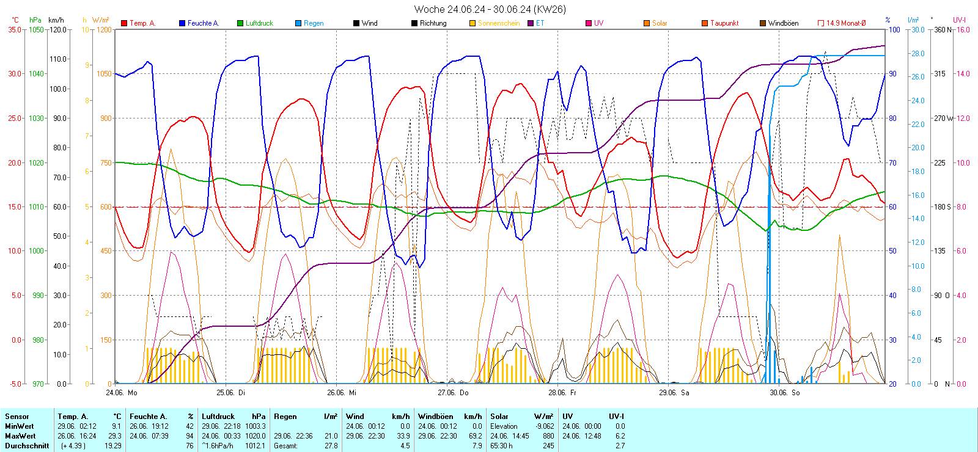Viewport: 978px width, 452px height.
Task: Select the light blue Regen legend marker
Action: point(298,23)
